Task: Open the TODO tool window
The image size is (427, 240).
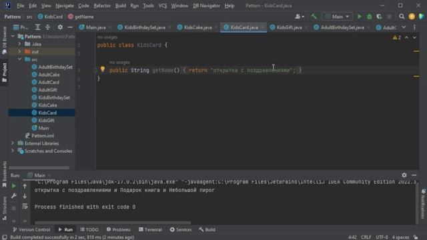Action: click(89, 229)
